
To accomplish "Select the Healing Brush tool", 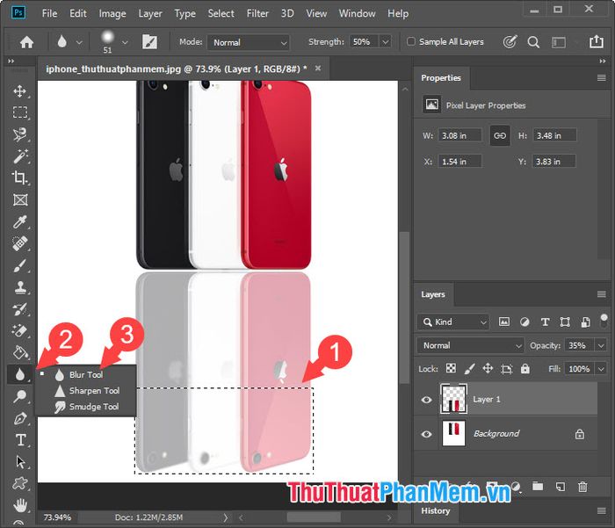I will click(20, 243).
